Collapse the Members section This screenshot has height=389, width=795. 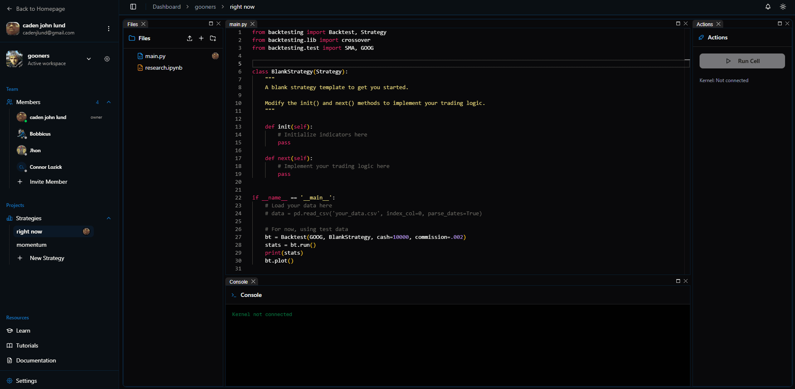click(x=109, y=102)
